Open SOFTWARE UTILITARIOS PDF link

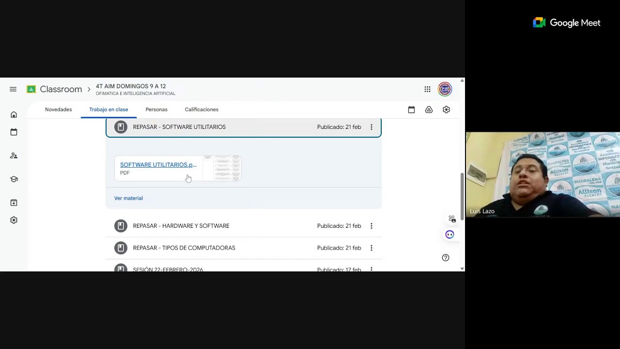click(158, 165)
